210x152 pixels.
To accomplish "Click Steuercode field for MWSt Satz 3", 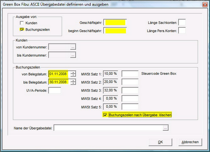I will point(130,90).
